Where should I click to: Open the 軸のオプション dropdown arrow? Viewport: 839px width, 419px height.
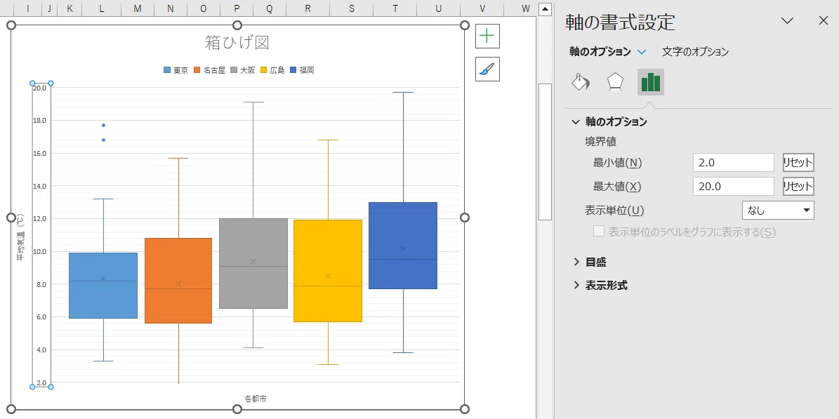(642, 52)
